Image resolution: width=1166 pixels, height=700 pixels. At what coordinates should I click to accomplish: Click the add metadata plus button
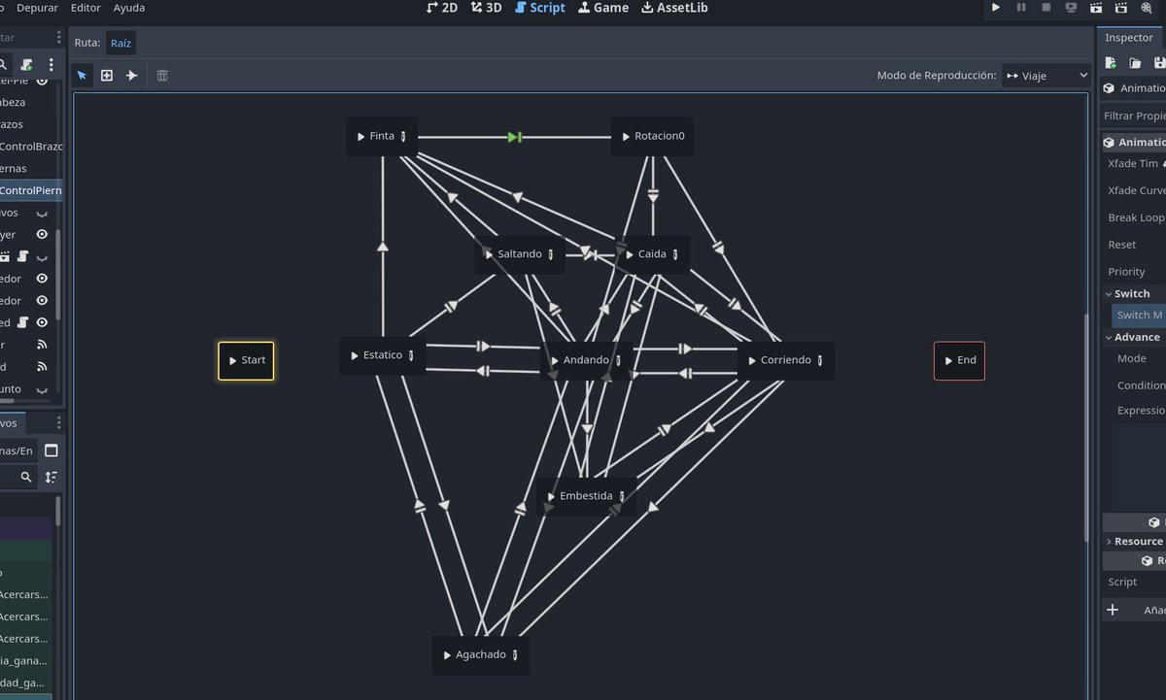(1113, 610)
